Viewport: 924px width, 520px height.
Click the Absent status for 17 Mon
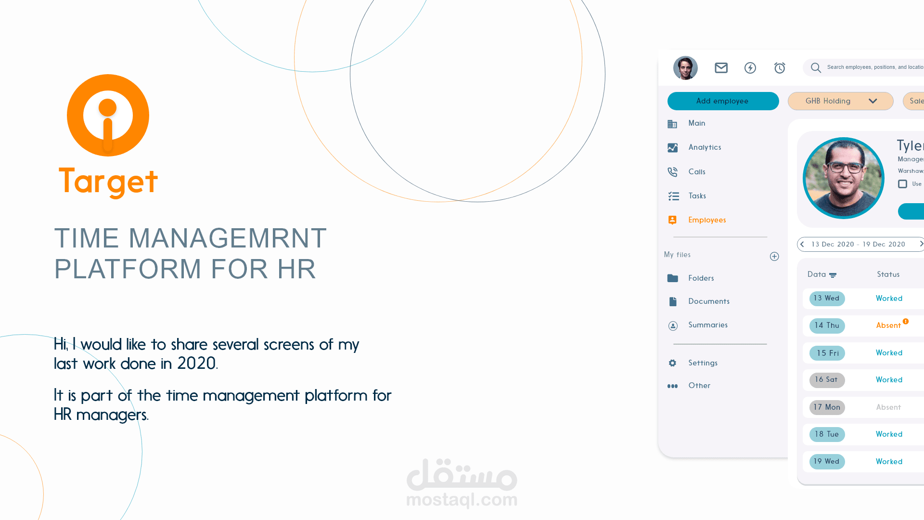point(888,407)
